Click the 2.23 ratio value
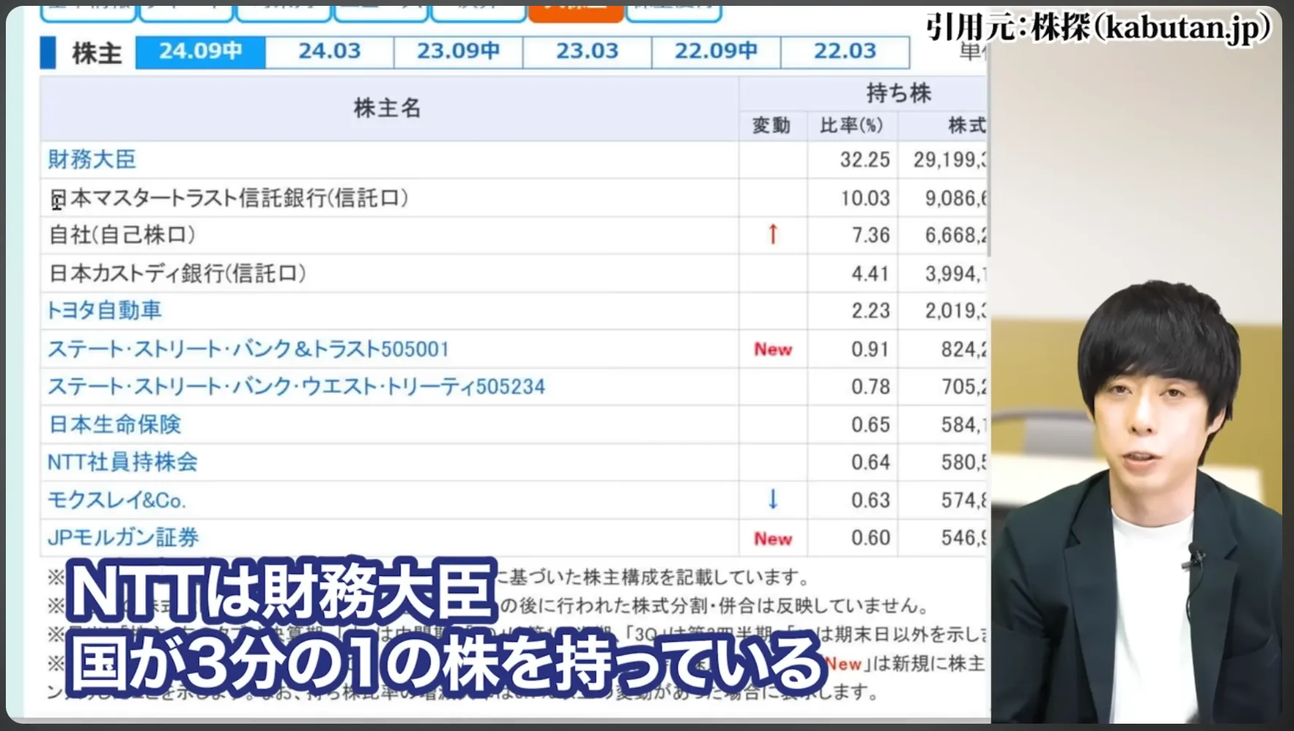Viewport: 1294px width, 731px height. (x=870, y=311)
